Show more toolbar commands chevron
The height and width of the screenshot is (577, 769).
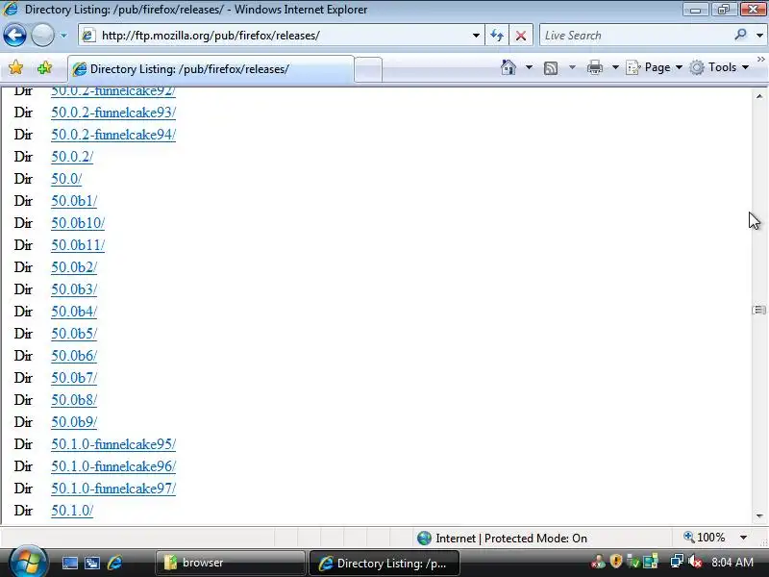tap(760, 60)
